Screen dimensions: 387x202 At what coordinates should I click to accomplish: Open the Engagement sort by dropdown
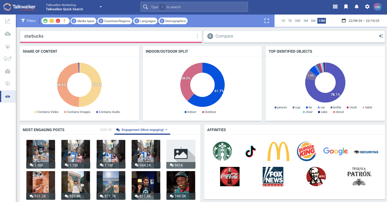142,130
